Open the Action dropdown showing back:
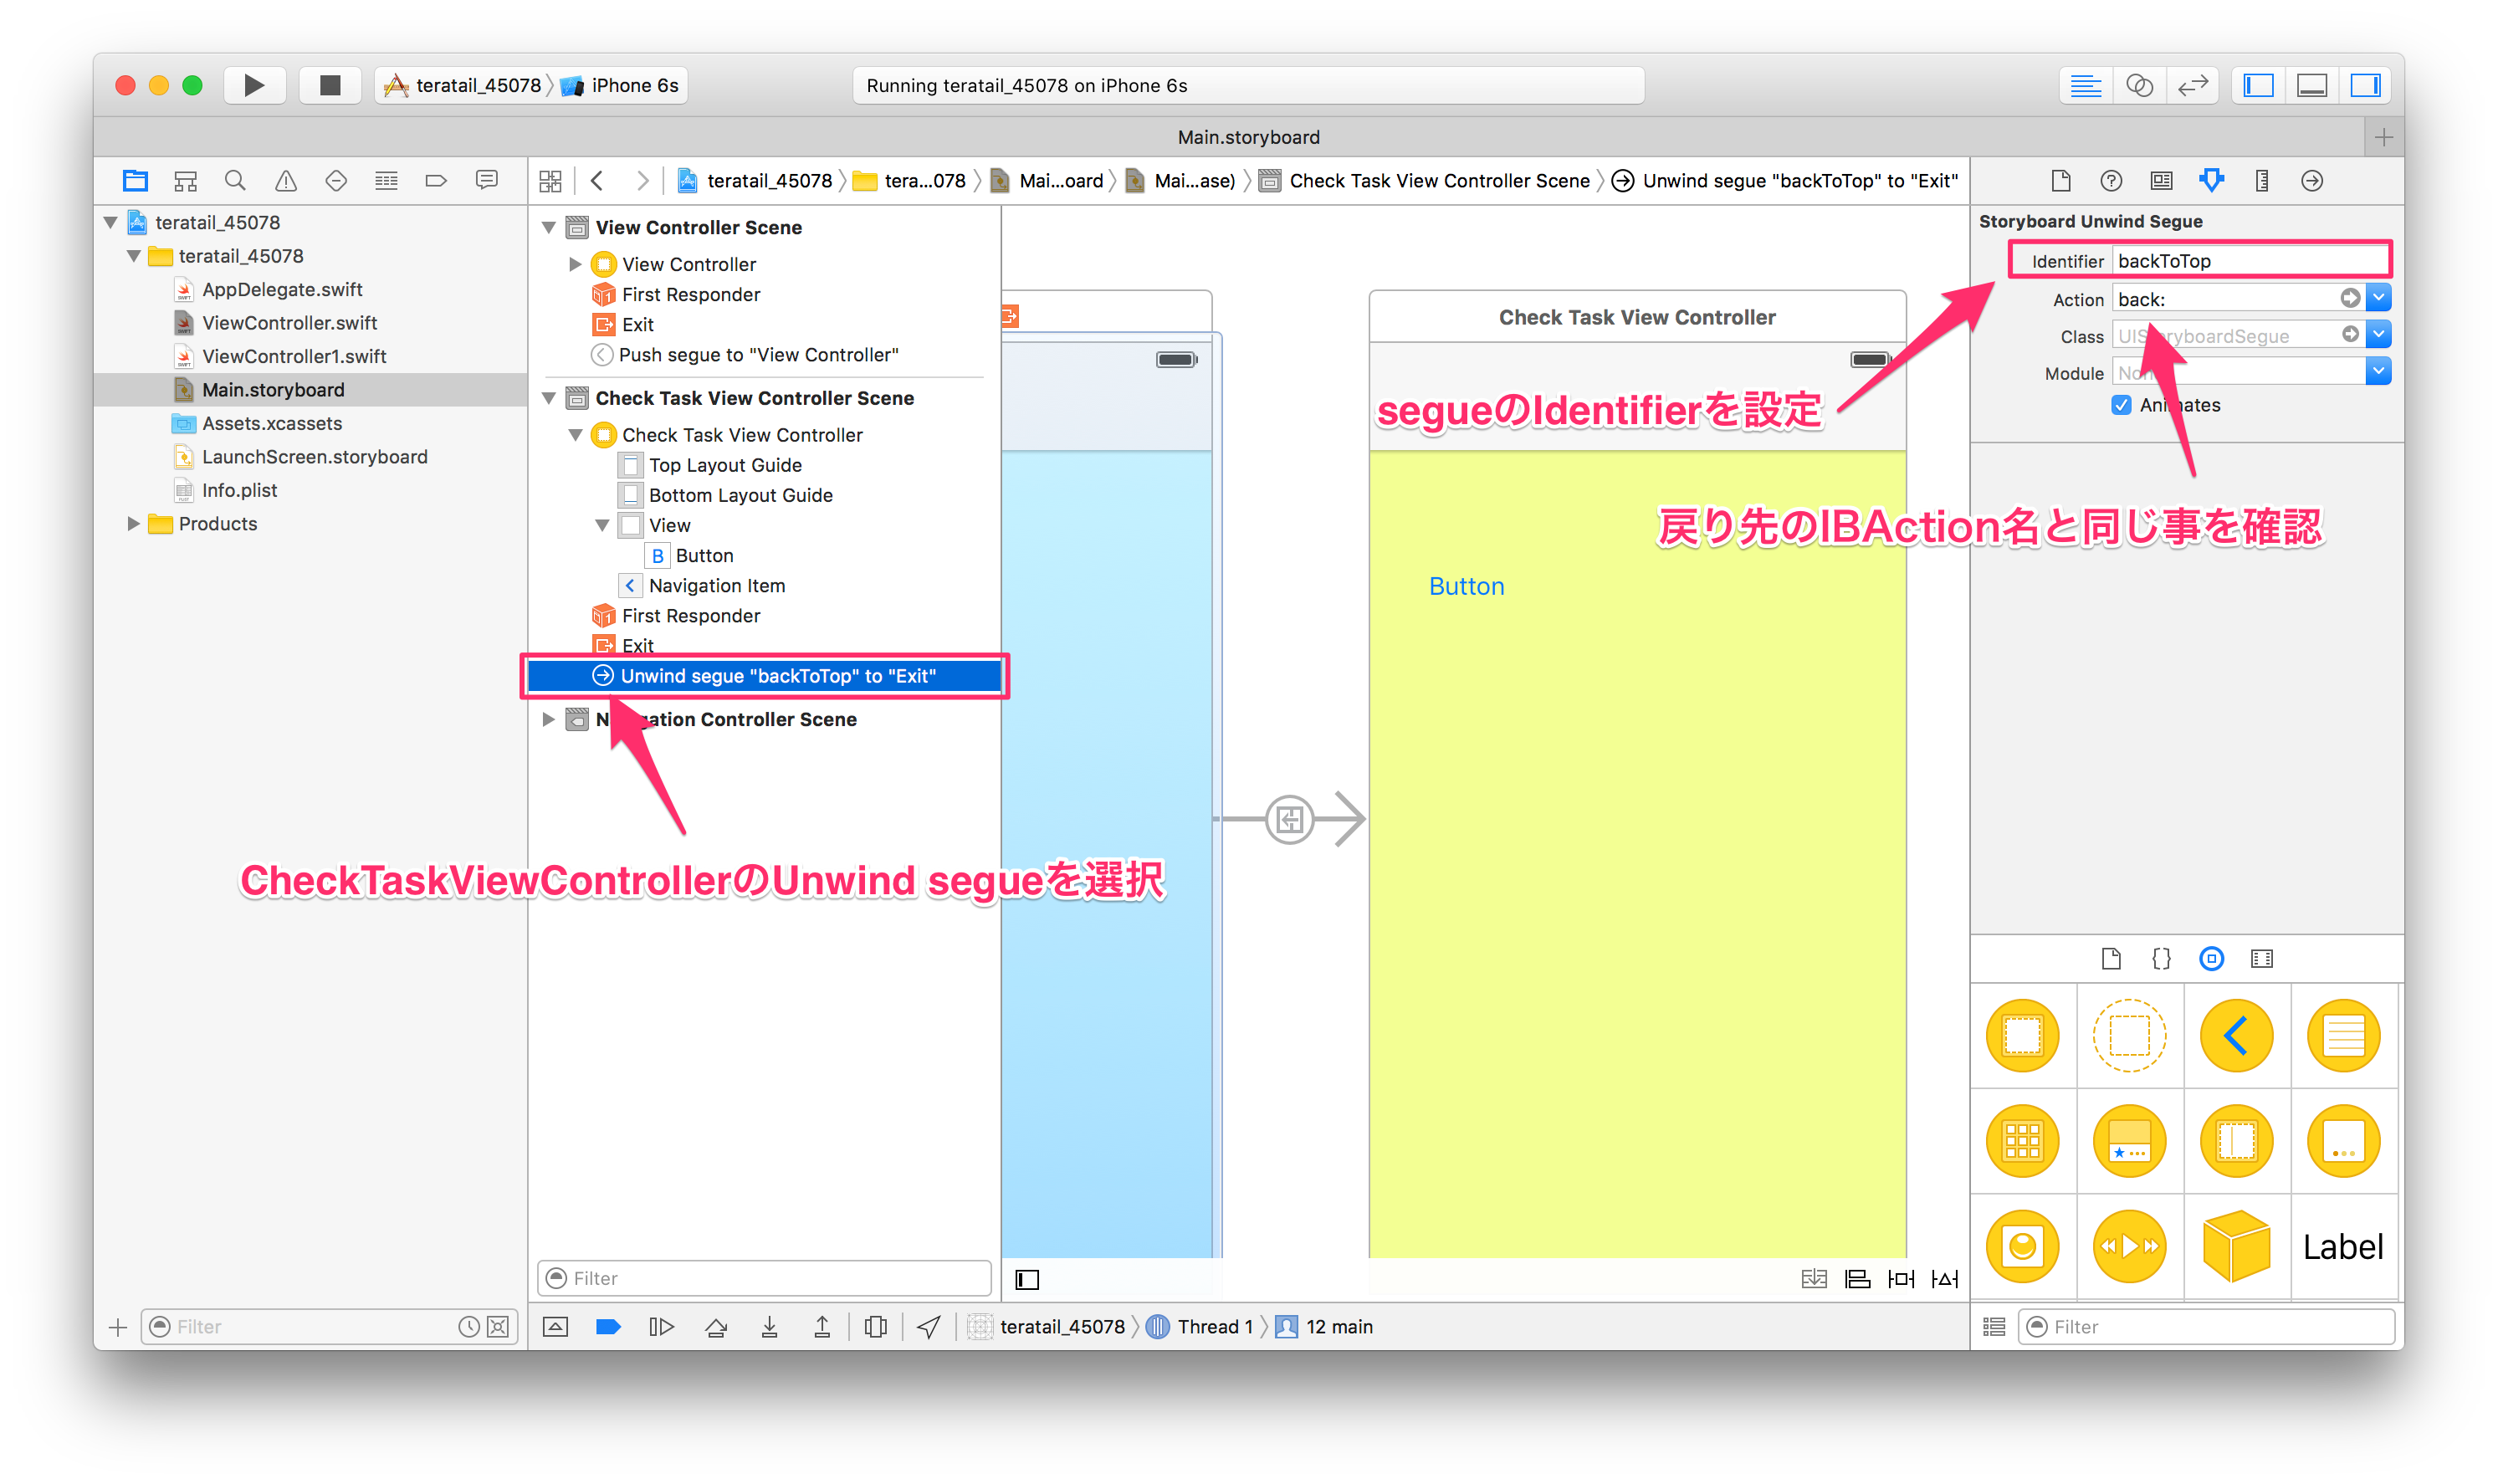The width and height of the screenshot is (2498, 1484). click(2380, 297)
